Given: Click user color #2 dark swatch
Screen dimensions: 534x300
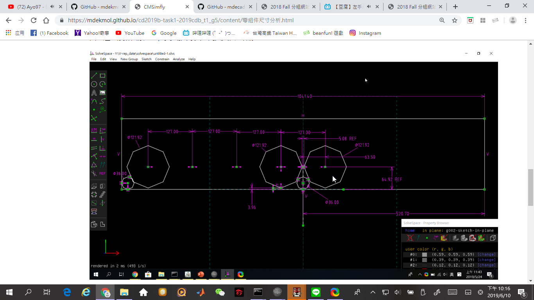Looking at the screenshot, I should (425, 265).
